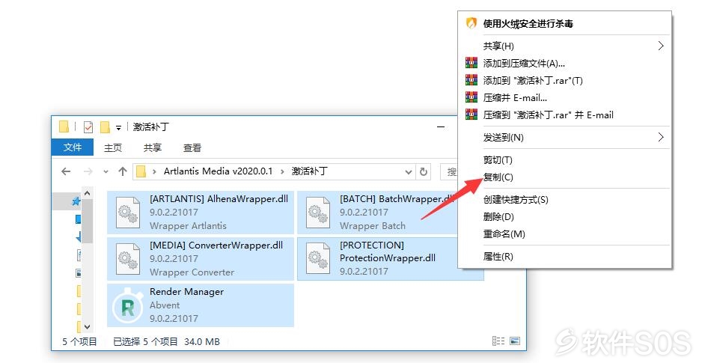
Task: Click the ConverterWrapper.dll file icon
Action: point(127,259)
